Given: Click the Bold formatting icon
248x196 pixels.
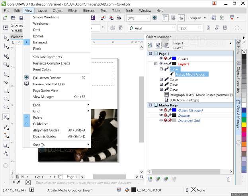Looking at the screenshot, I should (209, 28).
